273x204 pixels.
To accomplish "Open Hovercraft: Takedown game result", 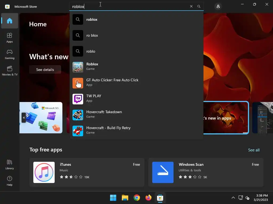I will coord(136,115).
